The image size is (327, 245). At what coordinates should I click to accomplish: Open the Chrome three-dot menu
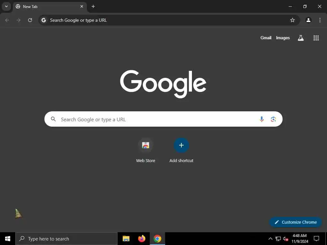[320, 20]
